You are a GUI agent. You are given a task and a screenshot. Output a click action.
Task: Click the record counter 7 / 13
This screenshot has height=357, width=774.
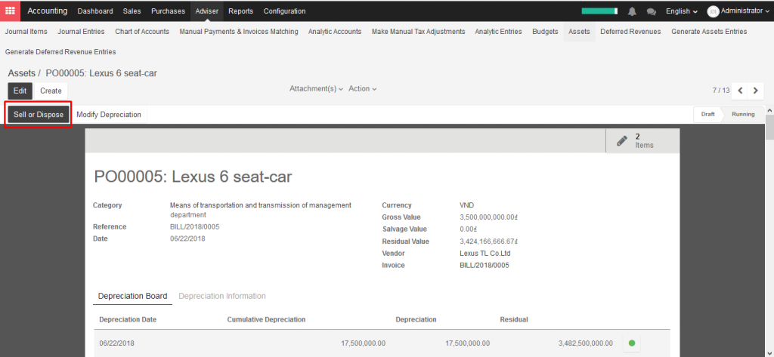(x=720, y=91)
